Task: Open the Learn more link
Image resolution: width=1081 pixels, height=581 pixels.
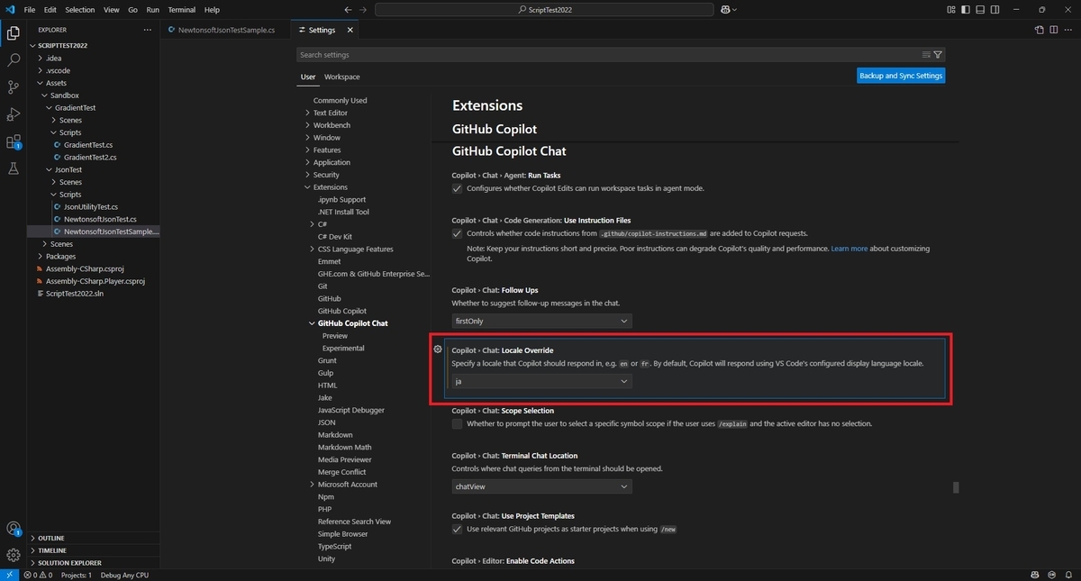Action: [849, 249]
